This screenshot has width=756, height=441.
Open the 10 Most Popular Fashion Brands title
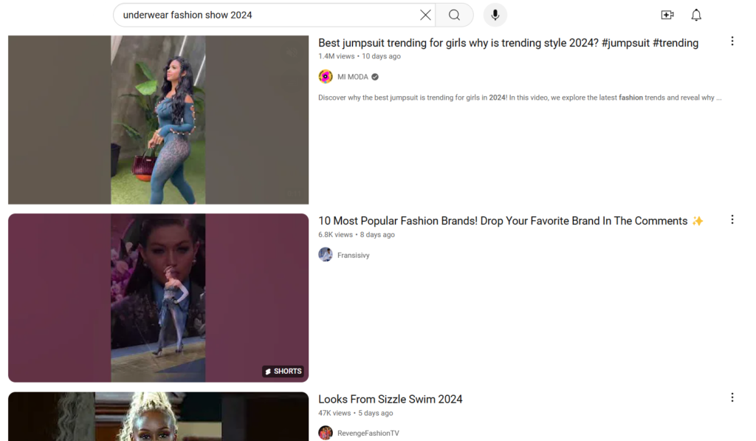click(x=511, y=221)
